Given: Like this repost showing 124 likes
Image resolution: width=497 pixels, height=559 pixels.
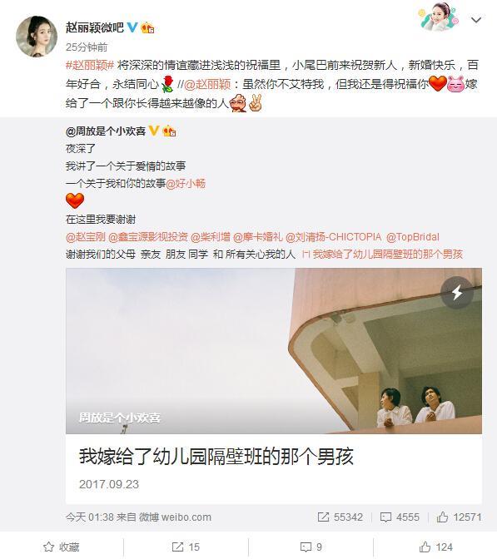Looking at the screenshot, I should (435, 547).
